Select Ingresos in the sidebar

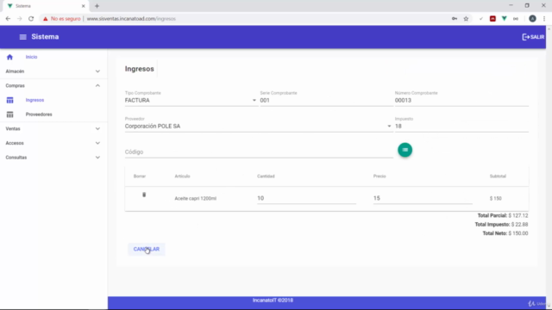34,100
